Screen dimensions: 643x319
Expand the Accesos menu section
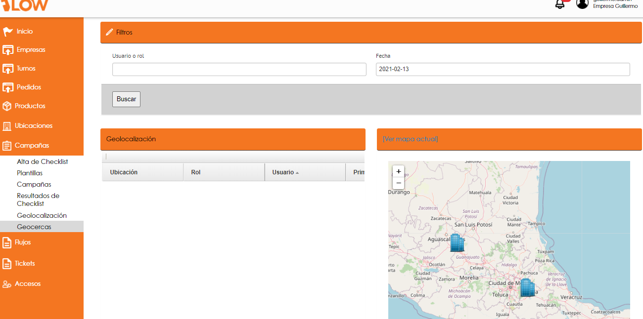pos(28,284)
